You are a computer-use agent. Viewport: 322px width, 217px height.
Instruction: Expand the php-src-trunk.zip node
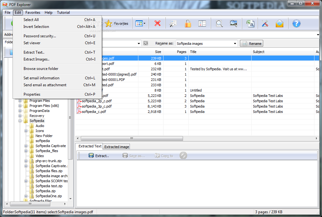[26, 161]
